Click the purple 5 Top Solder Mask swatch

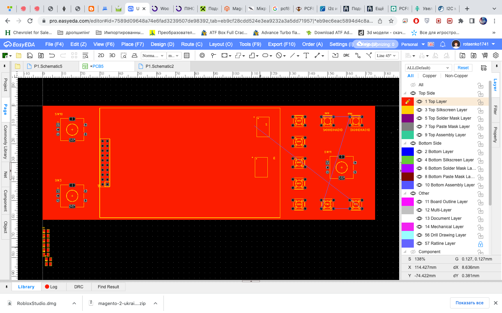coord(408,118)
